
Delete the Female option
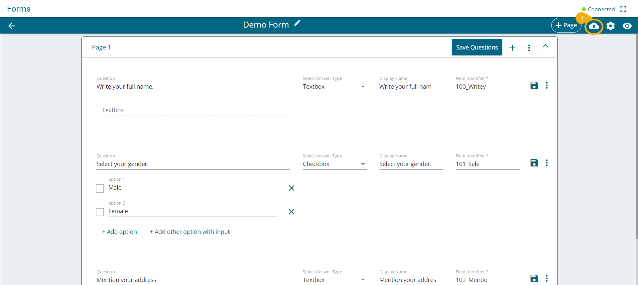(x=292, y=212)
